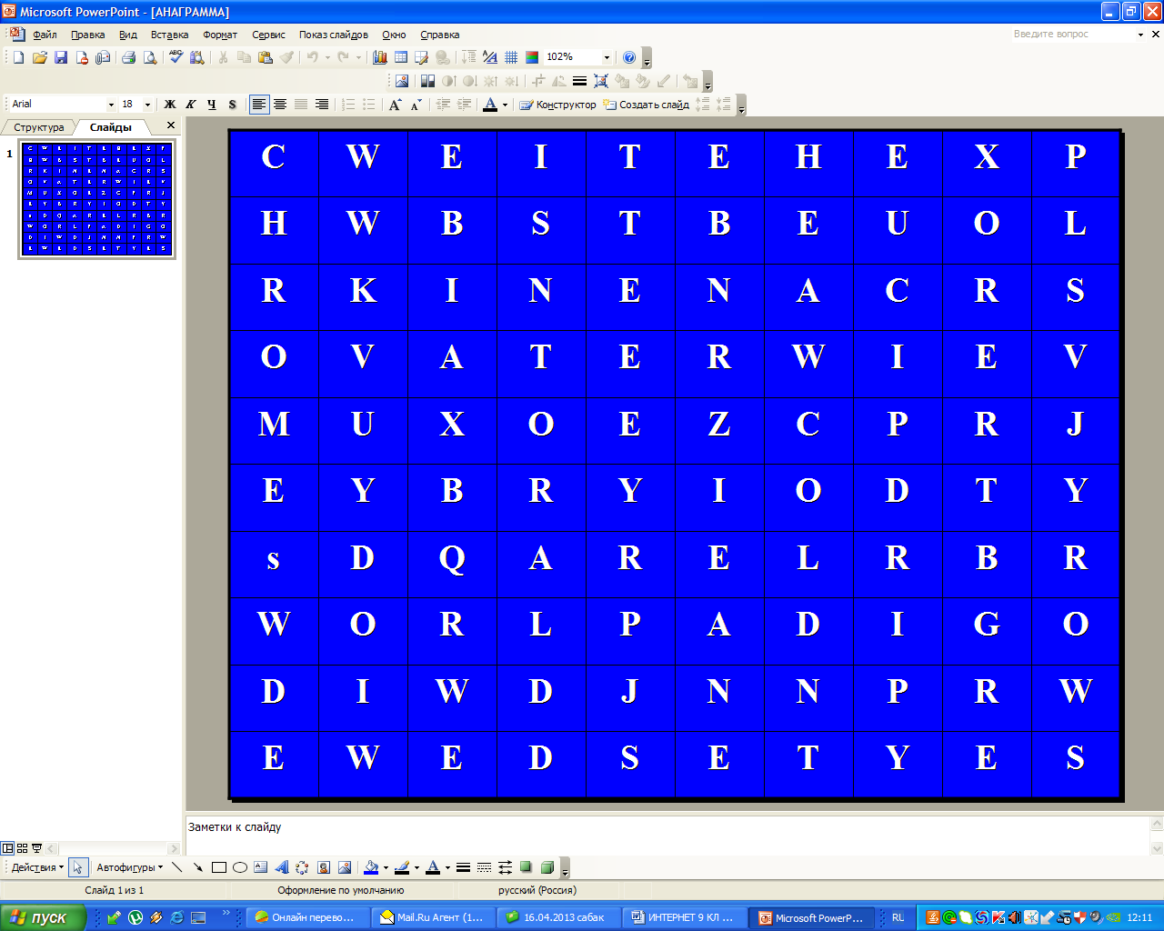Open the Действия dropdown menu

point(37,867)
